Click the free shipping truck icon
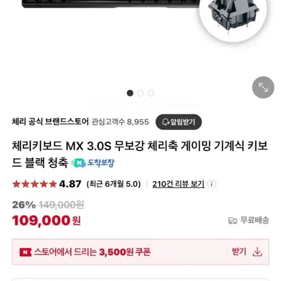 [x=233, y=221]
